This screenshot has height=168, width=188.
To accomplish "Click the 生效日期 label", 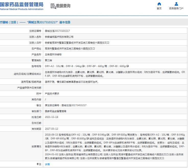I will [36, 123].
